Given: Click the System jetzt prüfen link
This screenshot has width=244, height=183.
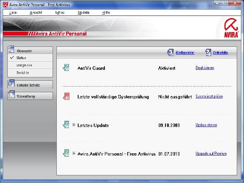Looking at the screenshot, I should pos(209,96).
